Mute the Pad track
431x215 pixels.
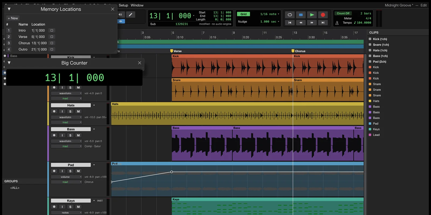[x=78, y=171]
